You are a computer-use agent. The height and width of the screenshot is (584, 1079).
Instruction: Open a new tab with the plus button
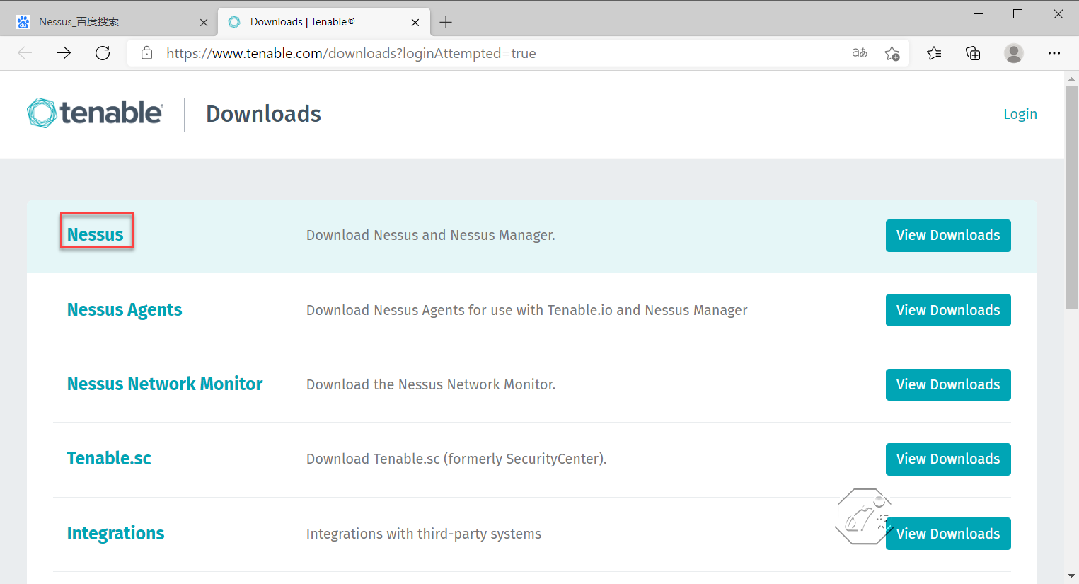pyautogui.click(x=446, y=22)
